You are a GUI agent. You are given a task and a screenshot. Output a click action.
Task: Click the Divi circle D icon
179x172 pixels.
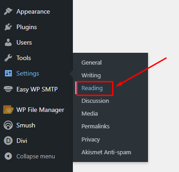coord(8,141)
